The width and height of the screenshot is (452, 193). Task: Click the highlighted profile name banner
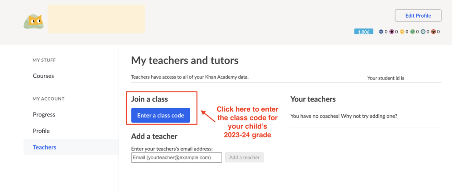pos(96,19)
